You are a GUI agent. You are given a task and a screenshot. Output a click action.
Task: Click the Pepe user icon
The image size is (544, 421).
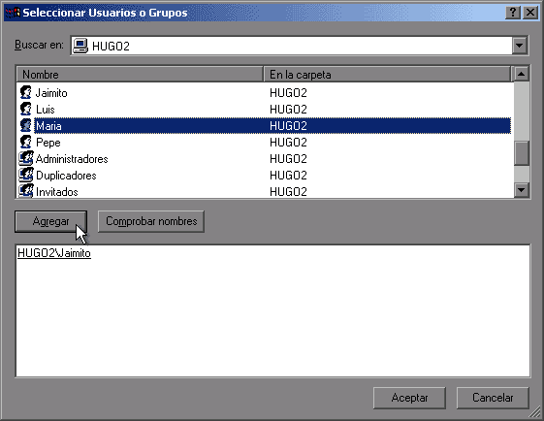click(25, 142)
